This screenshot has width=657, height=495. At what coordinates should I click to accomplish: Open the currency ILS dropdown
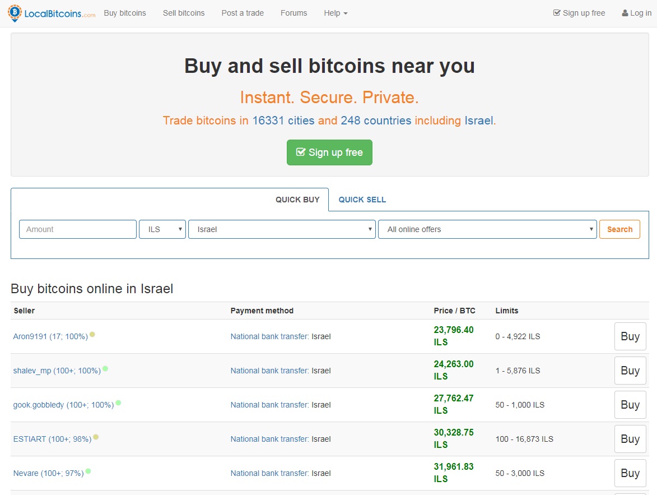pyautogui.click(x=162, y=229)
